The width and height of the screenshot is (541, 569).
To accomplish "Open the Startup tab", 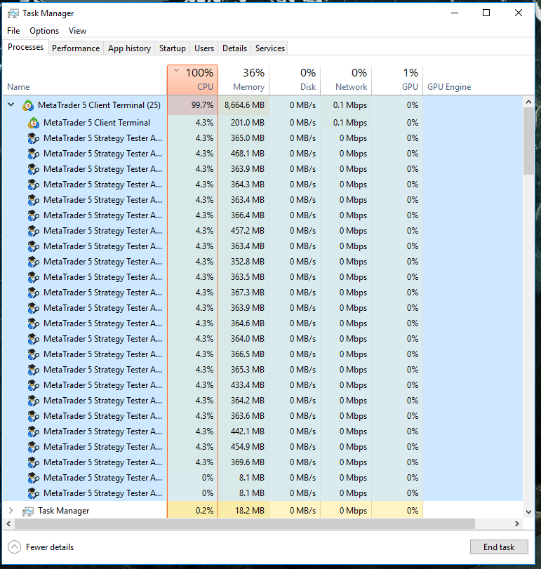I will pyautogui.click(x=173, y=48).
